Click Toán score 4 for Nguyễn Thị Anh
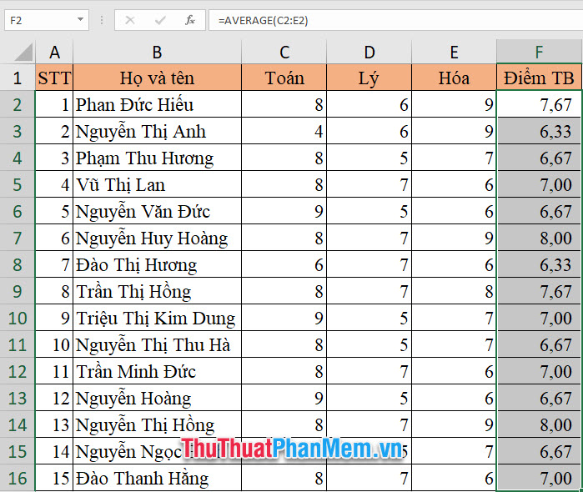 point(284,131)
